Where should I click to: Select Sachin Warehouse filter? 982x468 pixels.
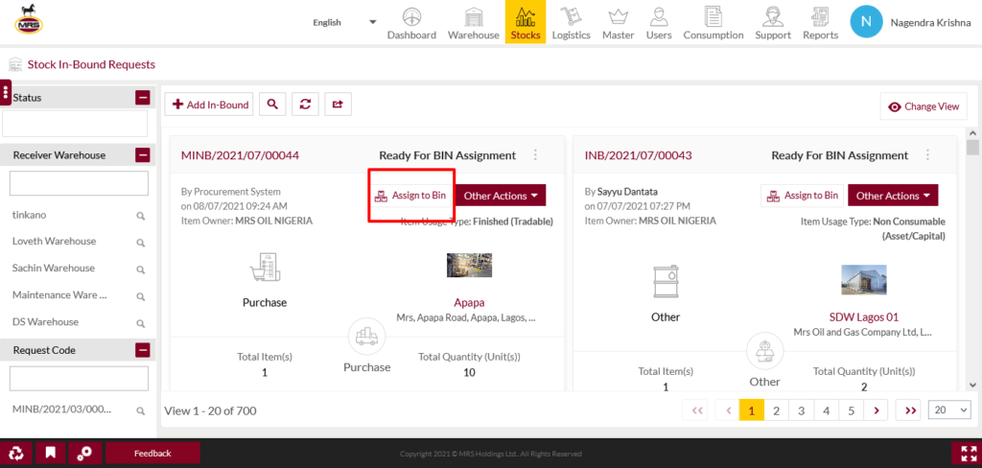[x=54, y=269]
